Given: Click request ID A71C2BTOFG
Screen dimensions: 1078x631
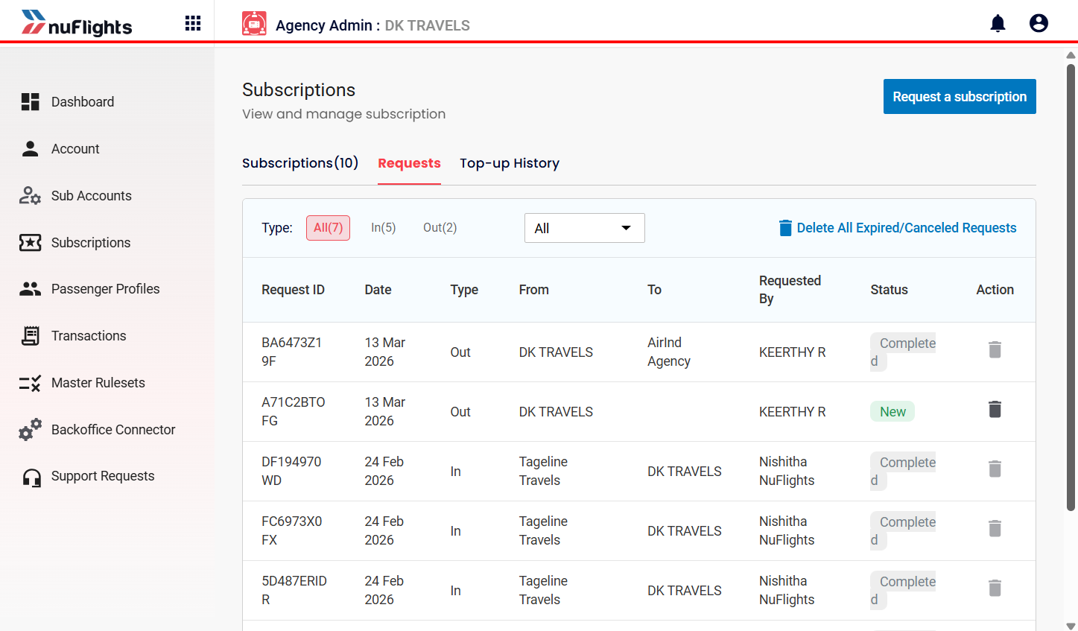Looking at the screenshot, I should click(x=294, y=411).
